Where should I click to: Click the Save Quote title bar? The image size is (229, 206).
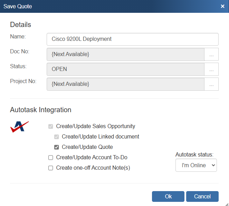104,6
